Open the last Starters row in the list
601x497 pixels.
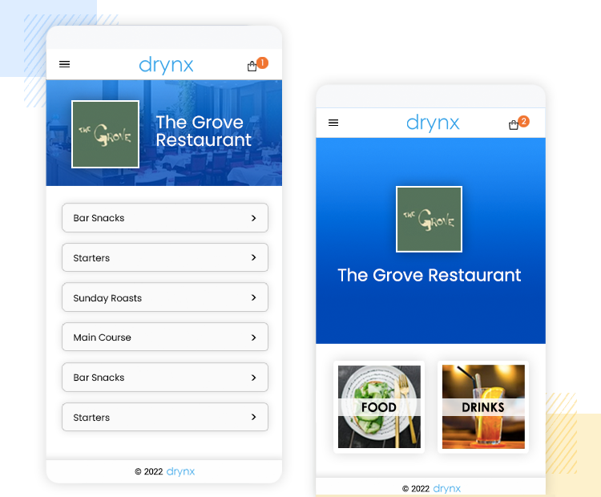(164, 417)
